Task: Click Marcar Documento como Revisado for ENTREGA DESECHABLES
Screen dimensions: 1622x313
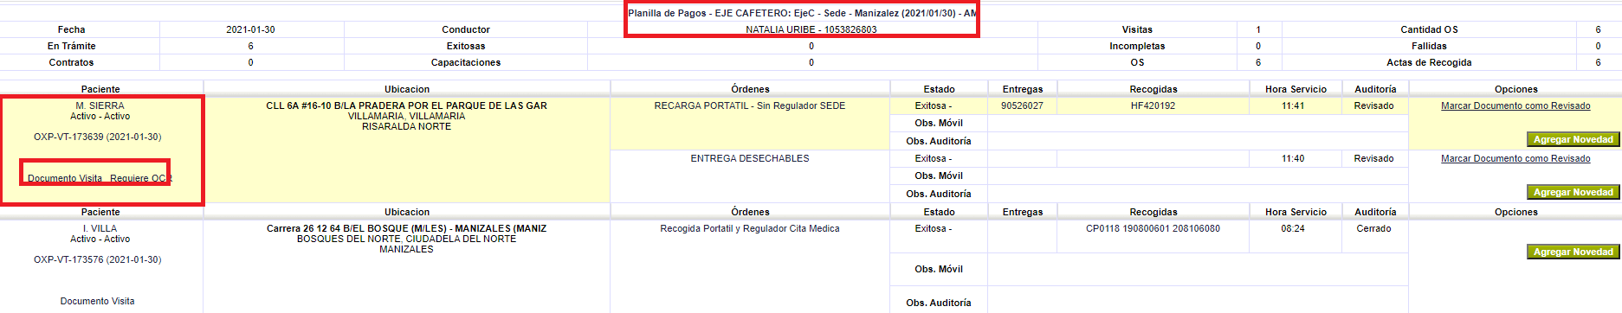Action: click(1515, 158)
